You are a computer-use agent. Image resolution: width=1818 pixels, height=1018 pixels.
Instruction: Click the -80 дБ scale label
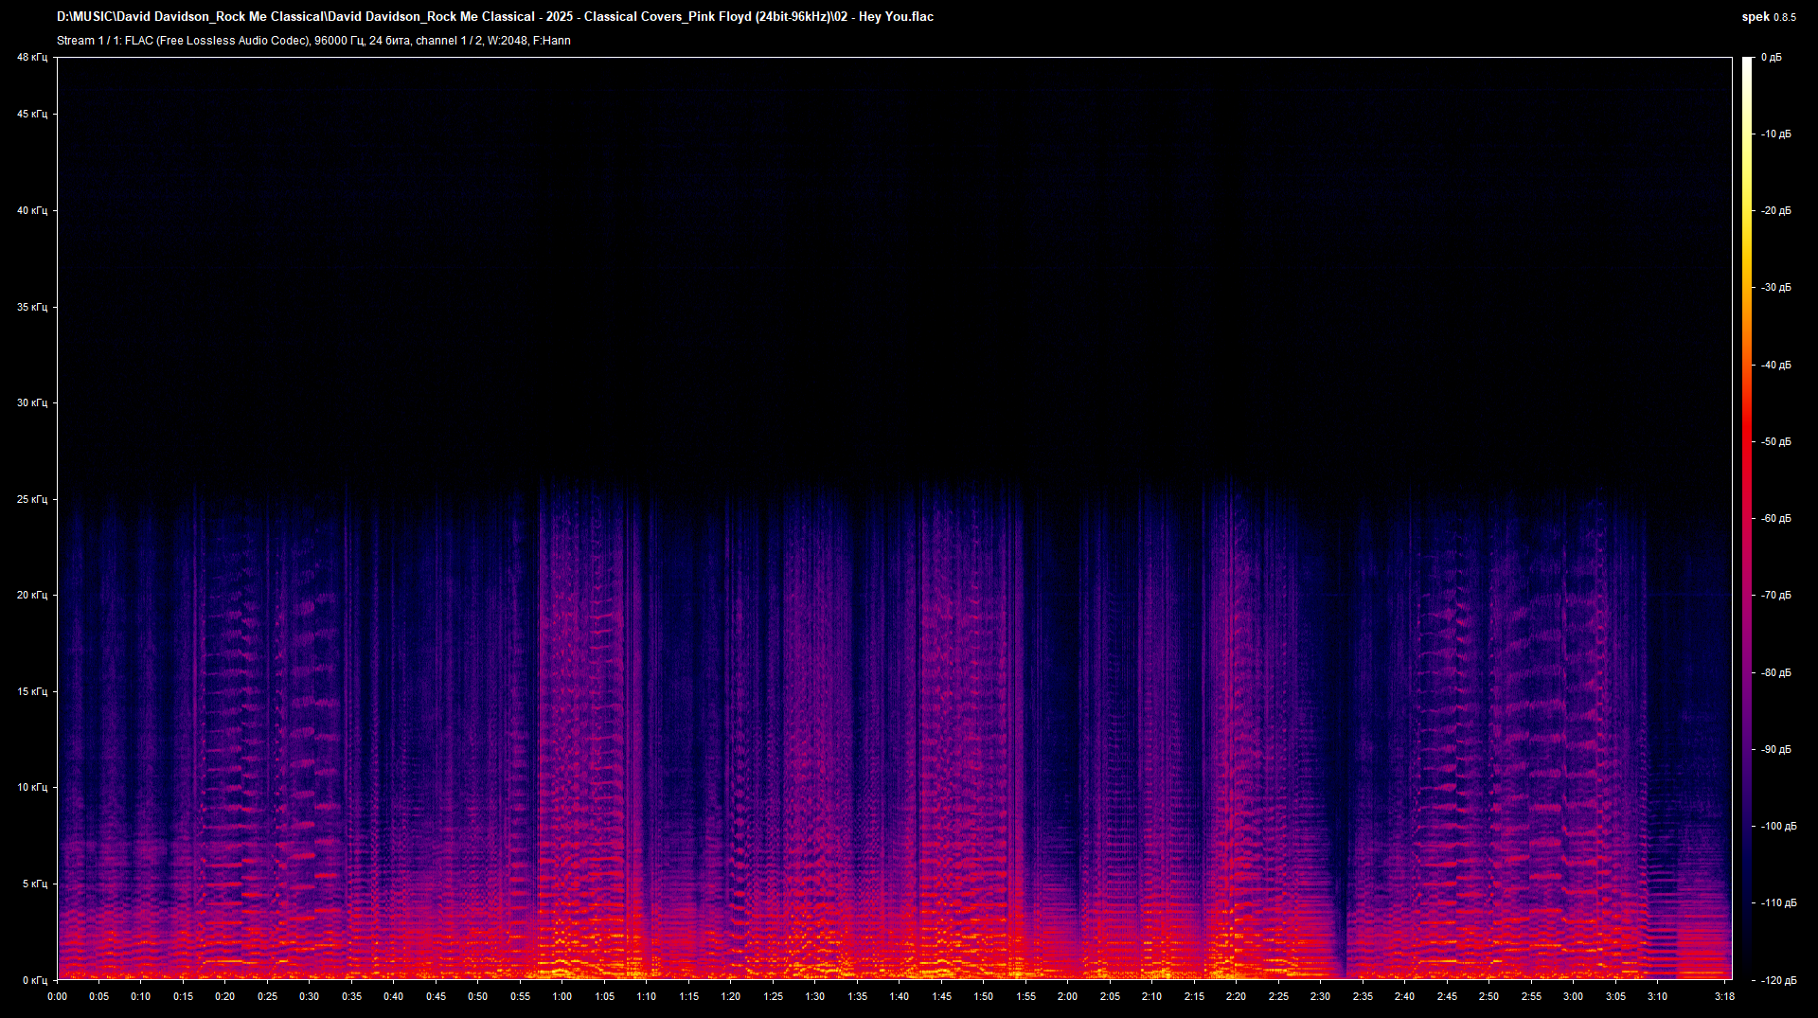point(1776,673)
